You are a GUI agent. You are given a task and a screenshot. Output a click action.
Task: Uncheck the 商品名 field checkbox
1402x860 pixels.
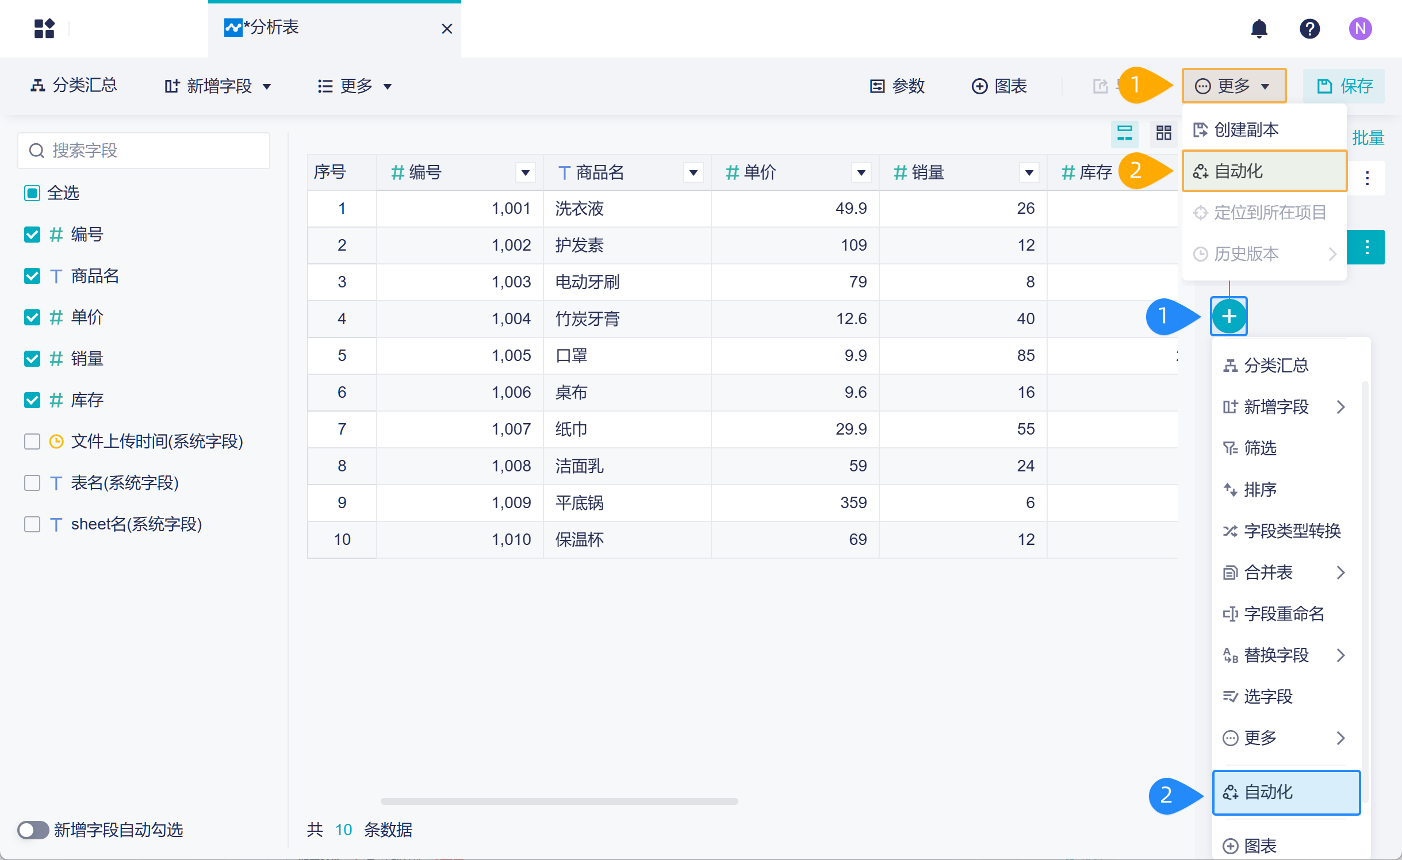point(32,275)
